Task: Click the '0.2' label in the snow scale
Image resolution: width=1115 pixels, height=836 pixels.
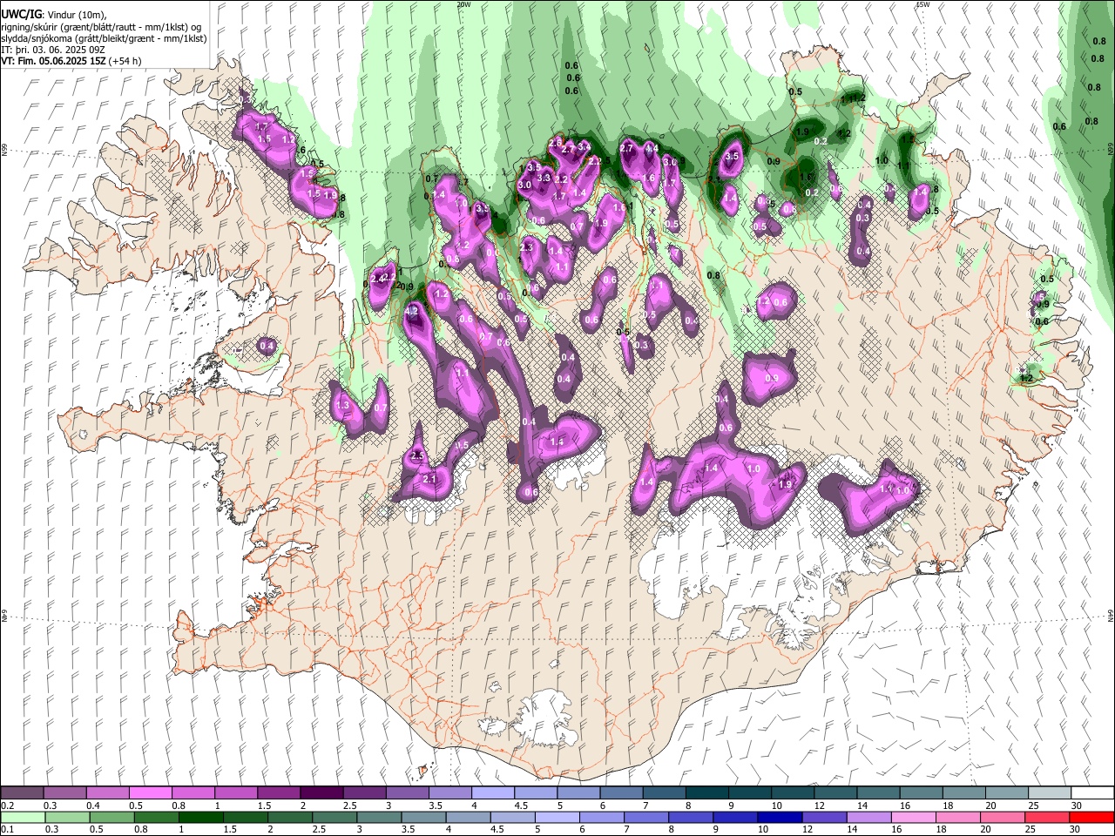Action: tap(8, 806)
